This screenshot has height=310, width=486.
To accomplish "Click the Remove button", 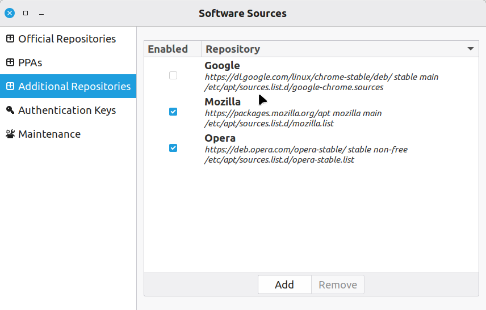I will coord(338,284).
